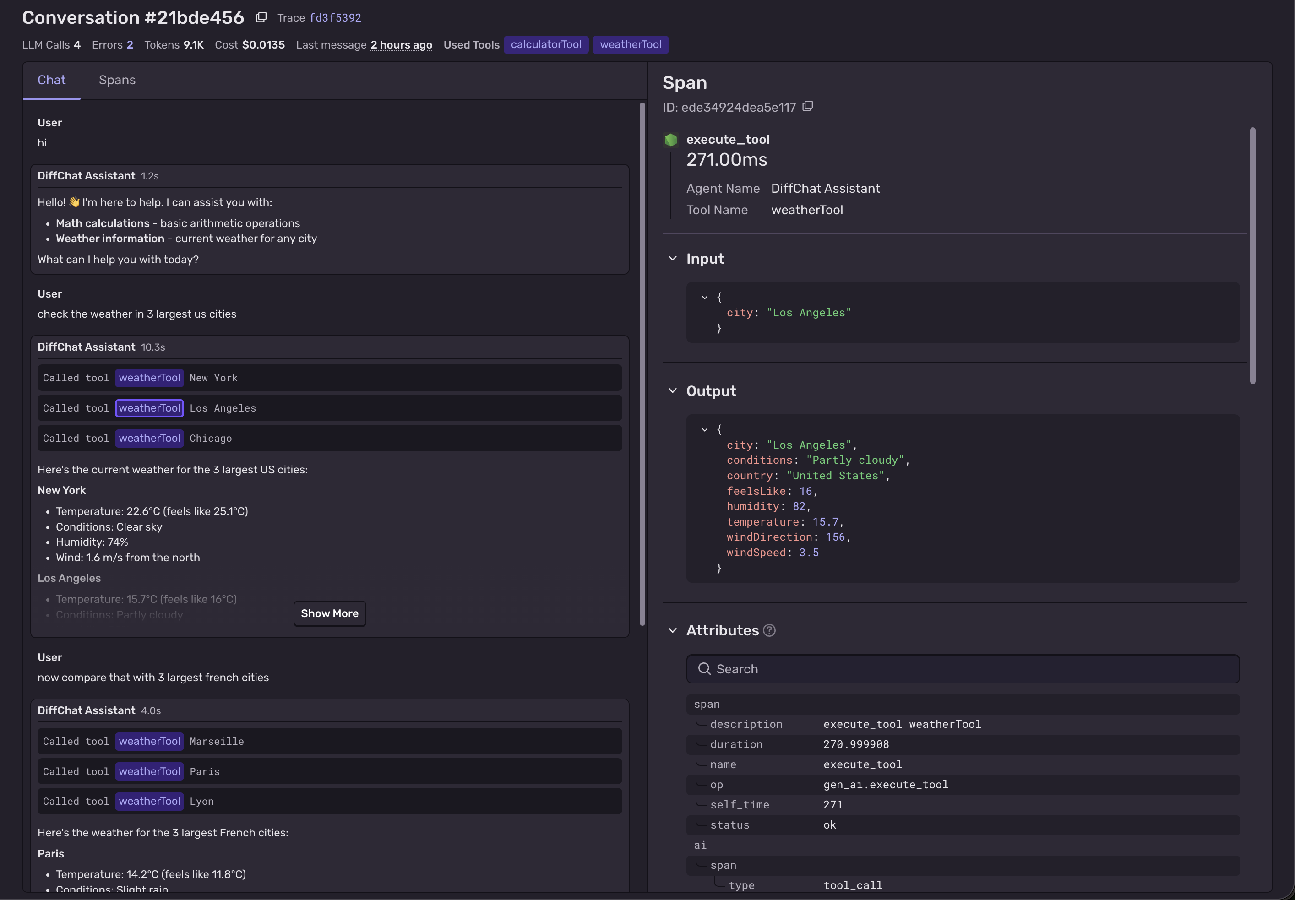
Task: Open the weatherTool call for Lyon
Action: [149, 801]
